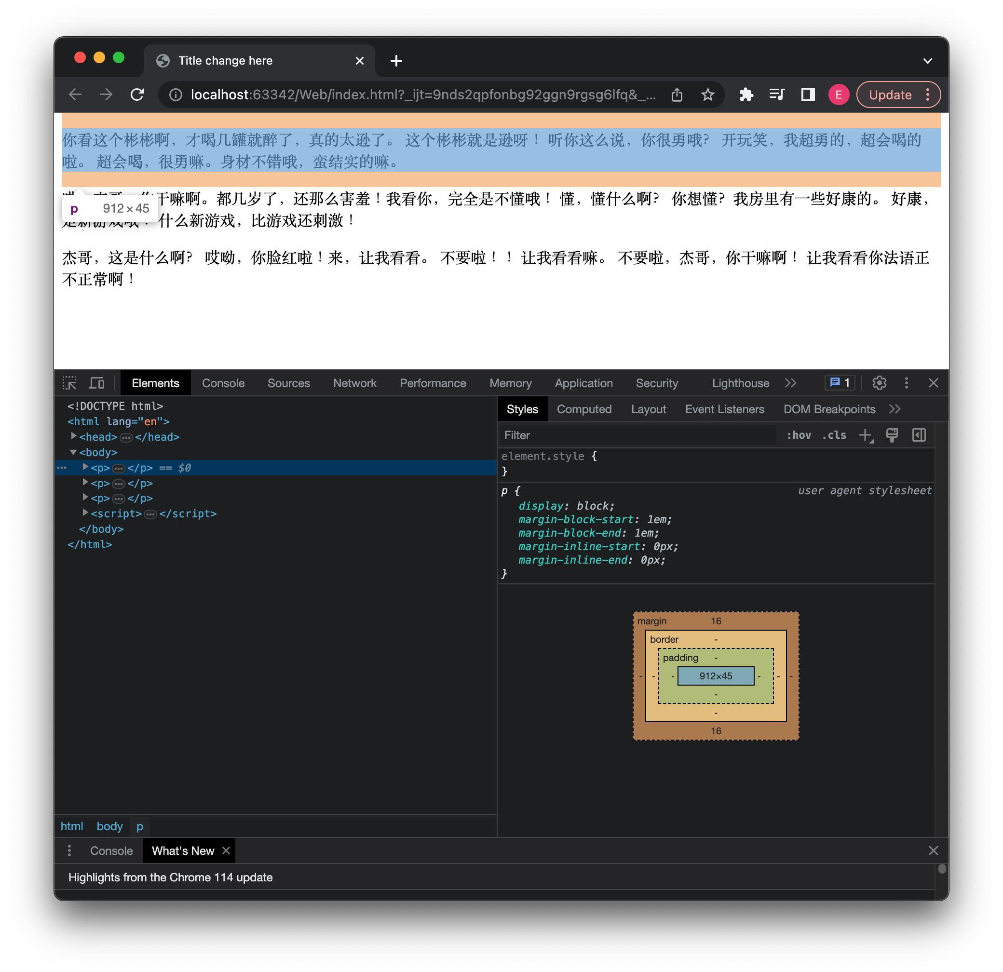Expand the script element node

click(85, 513)
